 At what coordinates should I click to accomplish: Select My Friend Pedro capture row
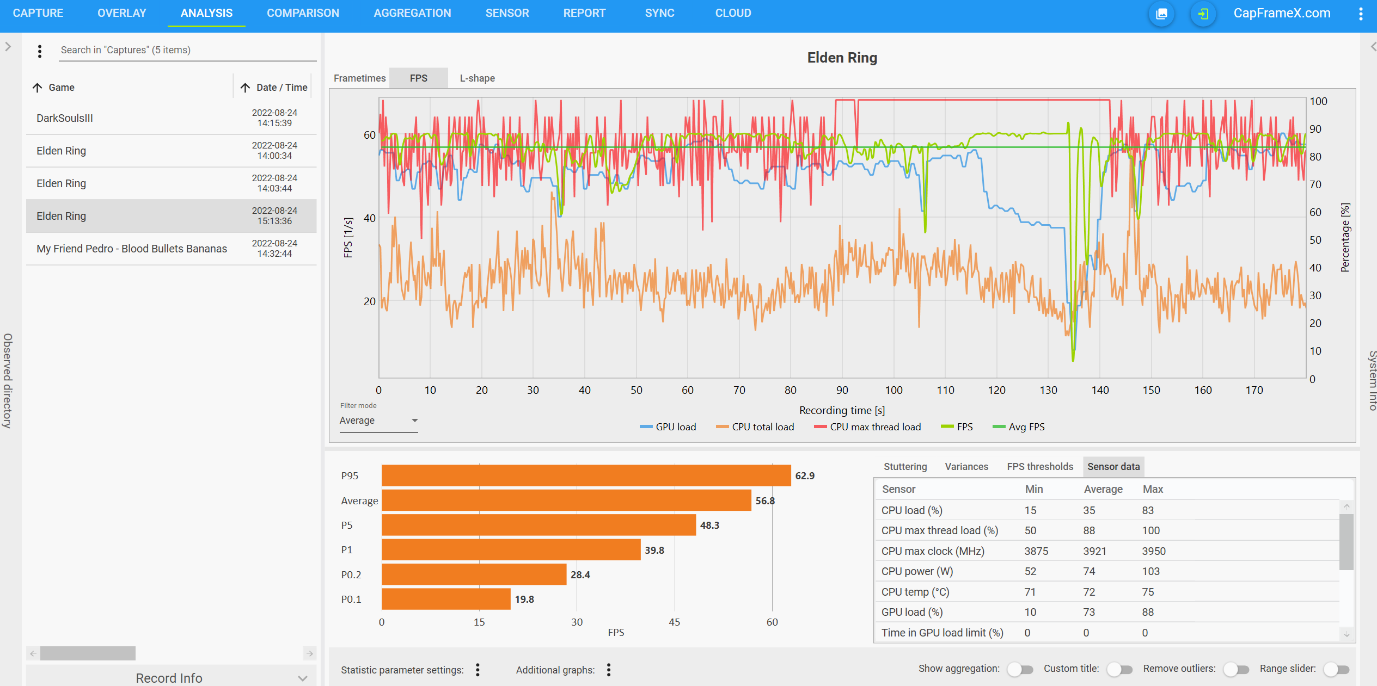pos(171,249)
